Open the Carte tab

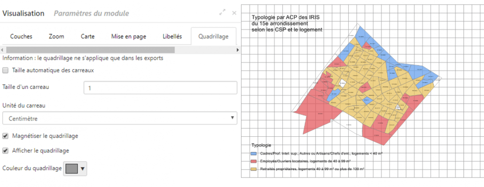(x=88, y=36)
